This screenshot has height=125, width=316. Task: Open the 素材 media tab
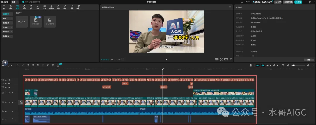click(4, 7)
